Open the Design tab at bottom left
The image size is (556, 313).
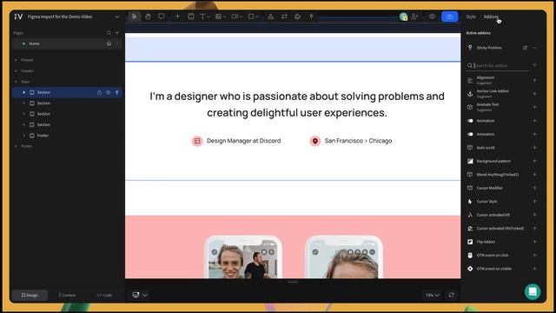coord(30,295)
